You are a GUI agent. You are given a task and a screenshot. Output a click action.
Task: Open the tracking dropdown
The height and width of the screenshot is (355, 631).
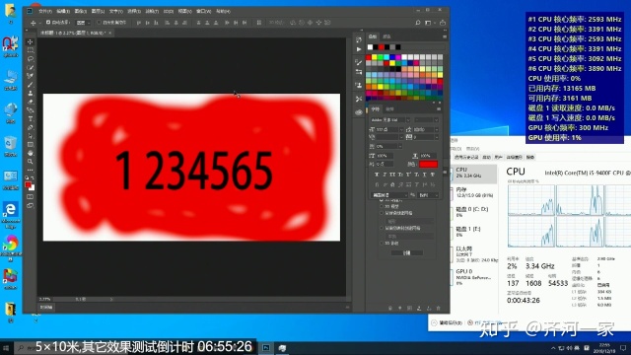tap(436, 138)
